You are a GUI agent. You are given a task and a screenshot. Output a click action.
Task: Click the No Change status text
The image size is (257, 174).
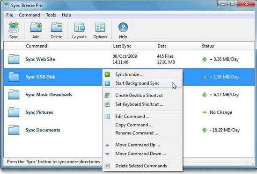click(221, 112)
